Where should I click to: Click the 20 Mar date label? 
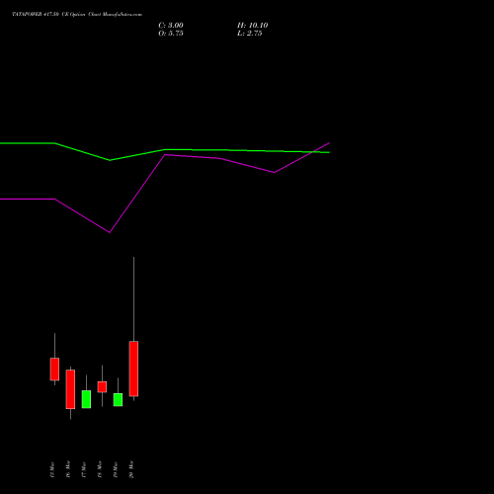[x=131, y=469]
